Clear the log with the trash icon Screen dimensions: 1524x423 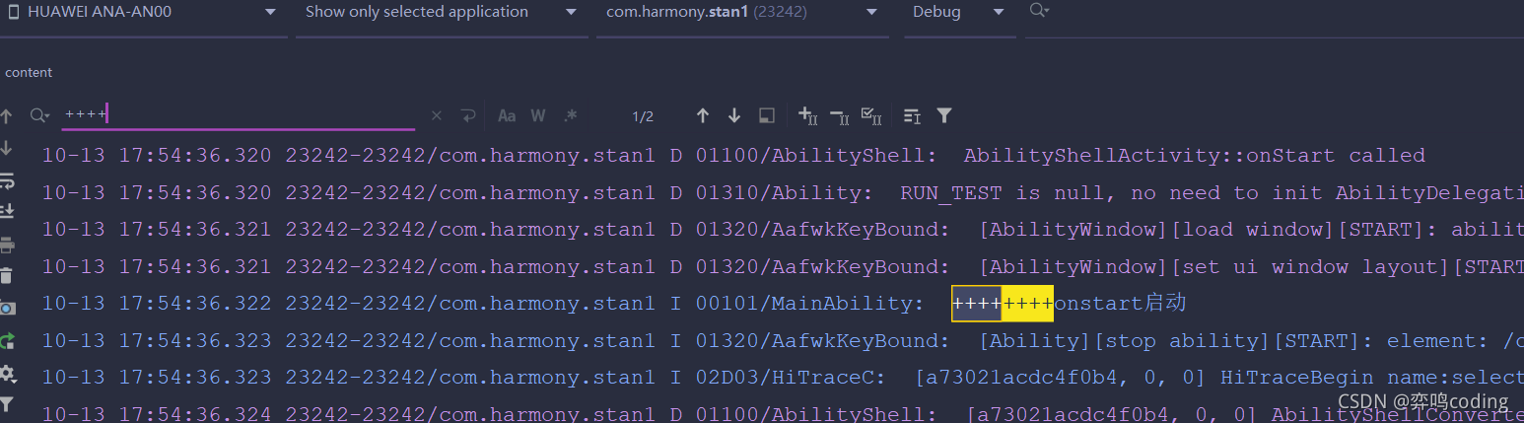(7, 276)
